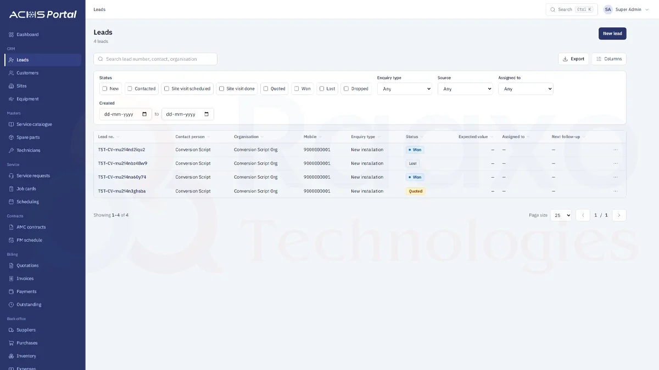Screen dimensions: 659x370
Task: Check the Dropped status filter
Action: (x=346, y=89)
